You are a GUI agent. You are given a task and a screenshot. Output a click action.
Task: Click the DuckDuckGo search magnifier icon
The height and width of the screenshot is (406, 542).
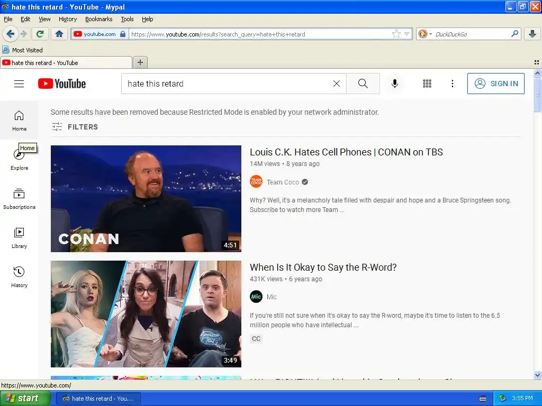(x=514, y=33)
